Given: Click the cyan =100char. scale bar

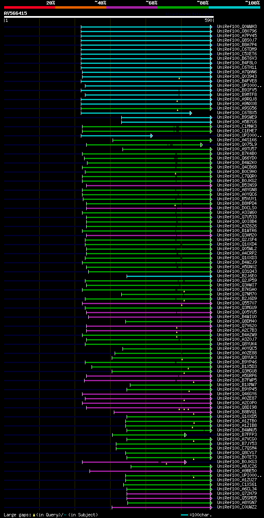Looking at the screenshot, I should [x=184, y=515].
